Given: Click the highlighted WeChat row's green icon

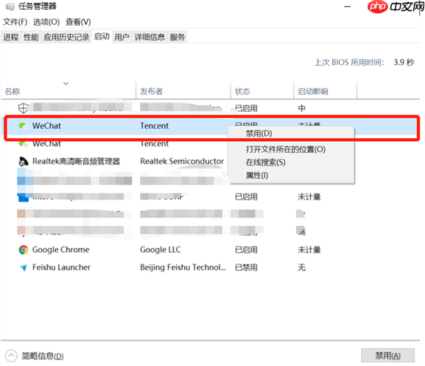Looking at the screenshot, I should coord(23,126).
